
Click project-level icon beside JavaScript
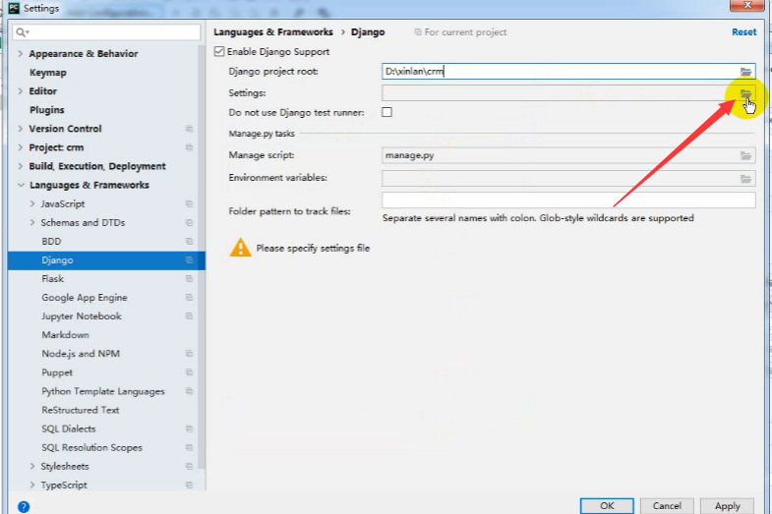point(189,203)
